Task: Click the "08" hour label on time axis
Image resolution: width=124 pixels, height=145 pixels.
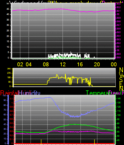Action: 46,64
